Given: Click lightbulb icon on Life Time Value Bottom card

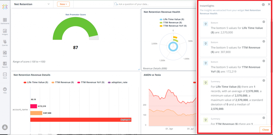Looking at the screenshot, I should pyautogui.click(x=206, y=24).
